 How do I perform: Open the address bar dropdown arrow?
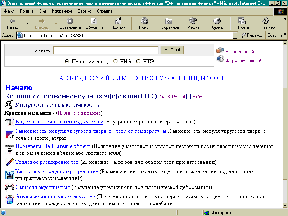tap(235, 35)
